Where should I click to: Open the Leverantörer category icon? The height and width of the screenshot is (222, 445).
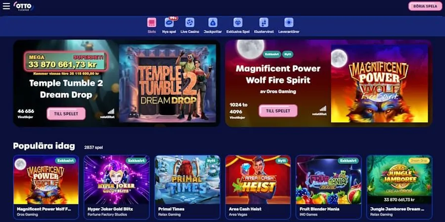pyautogui.click(x=289, y=22)
